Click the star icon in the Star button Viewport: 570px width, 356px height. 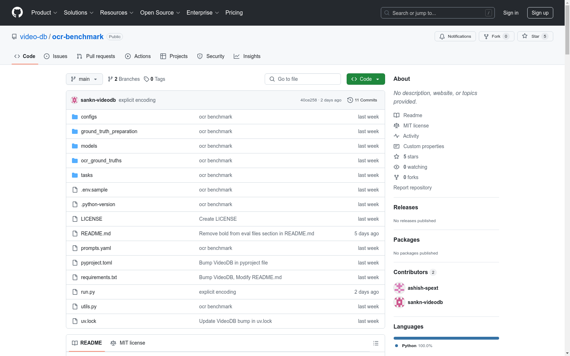point(525,36)
